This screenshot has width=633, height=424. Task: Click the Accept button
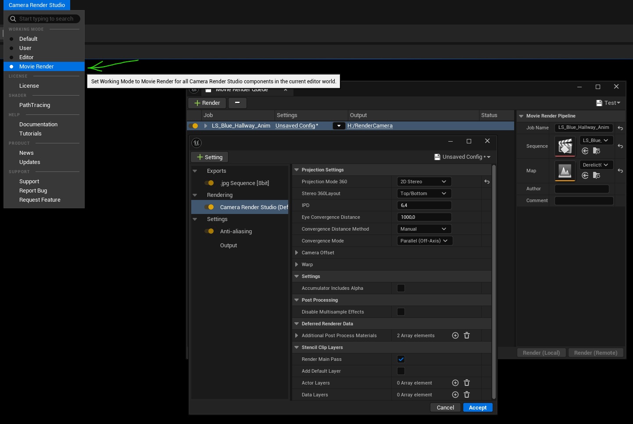pyautogui.click(x=478, y=408)
